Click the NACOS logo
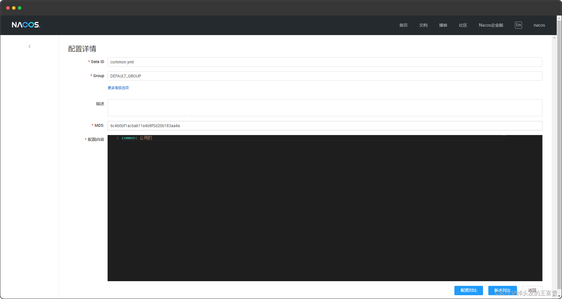Screen dimensions: 562x299 26,25
